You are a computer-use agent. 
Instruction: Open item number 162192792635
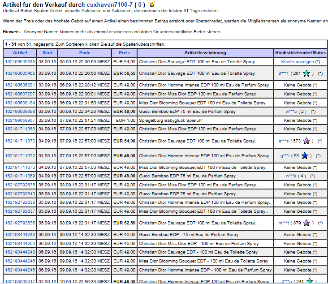(20, 185)
